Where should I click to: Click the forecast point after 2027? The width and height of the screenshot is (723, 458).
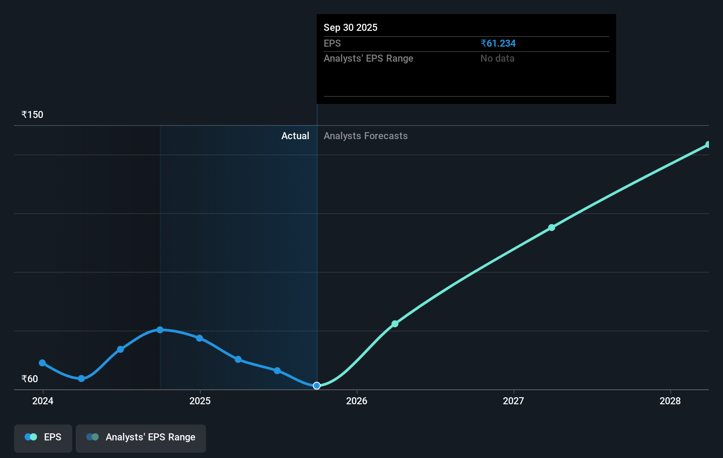552,228
